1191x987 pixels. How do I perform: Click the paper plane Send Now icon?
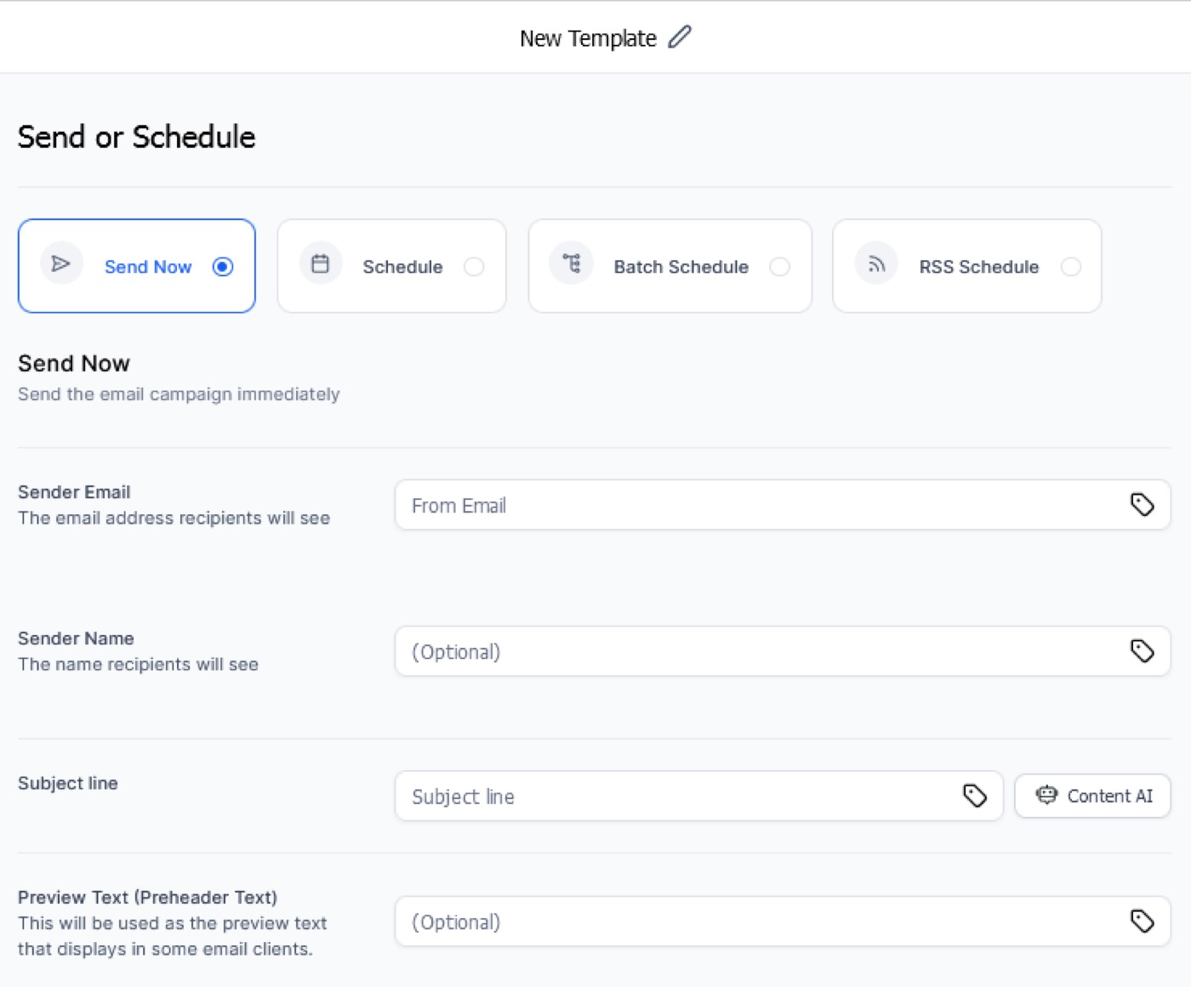coord(61,264)
